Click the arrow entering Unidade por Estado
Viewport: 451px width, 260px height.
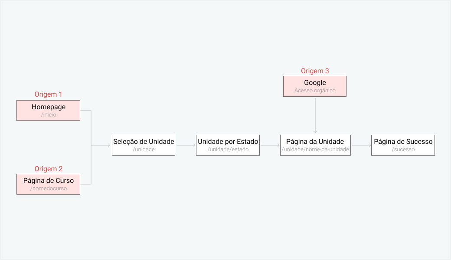pos(186,145)
